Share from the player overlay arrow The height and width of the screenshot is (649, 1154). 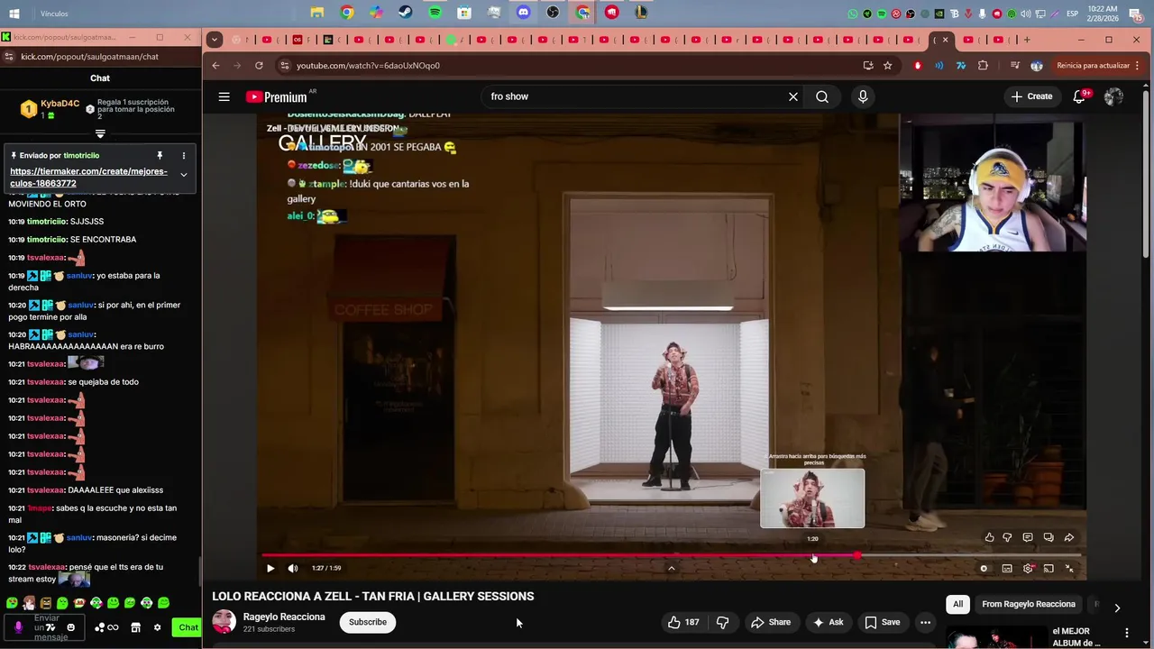(x=1069, y=537)
